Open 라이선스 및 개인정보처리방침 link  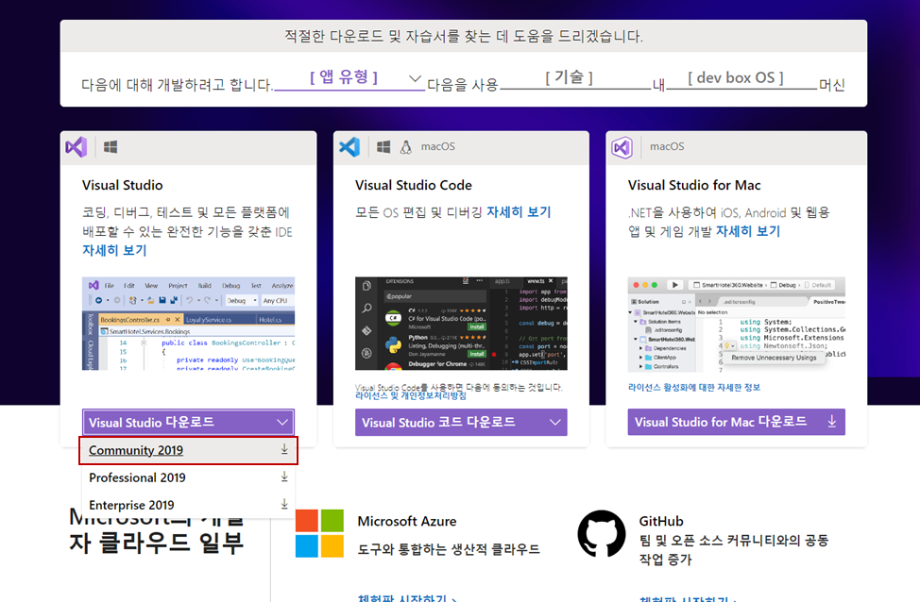click(x=411, y=396)
